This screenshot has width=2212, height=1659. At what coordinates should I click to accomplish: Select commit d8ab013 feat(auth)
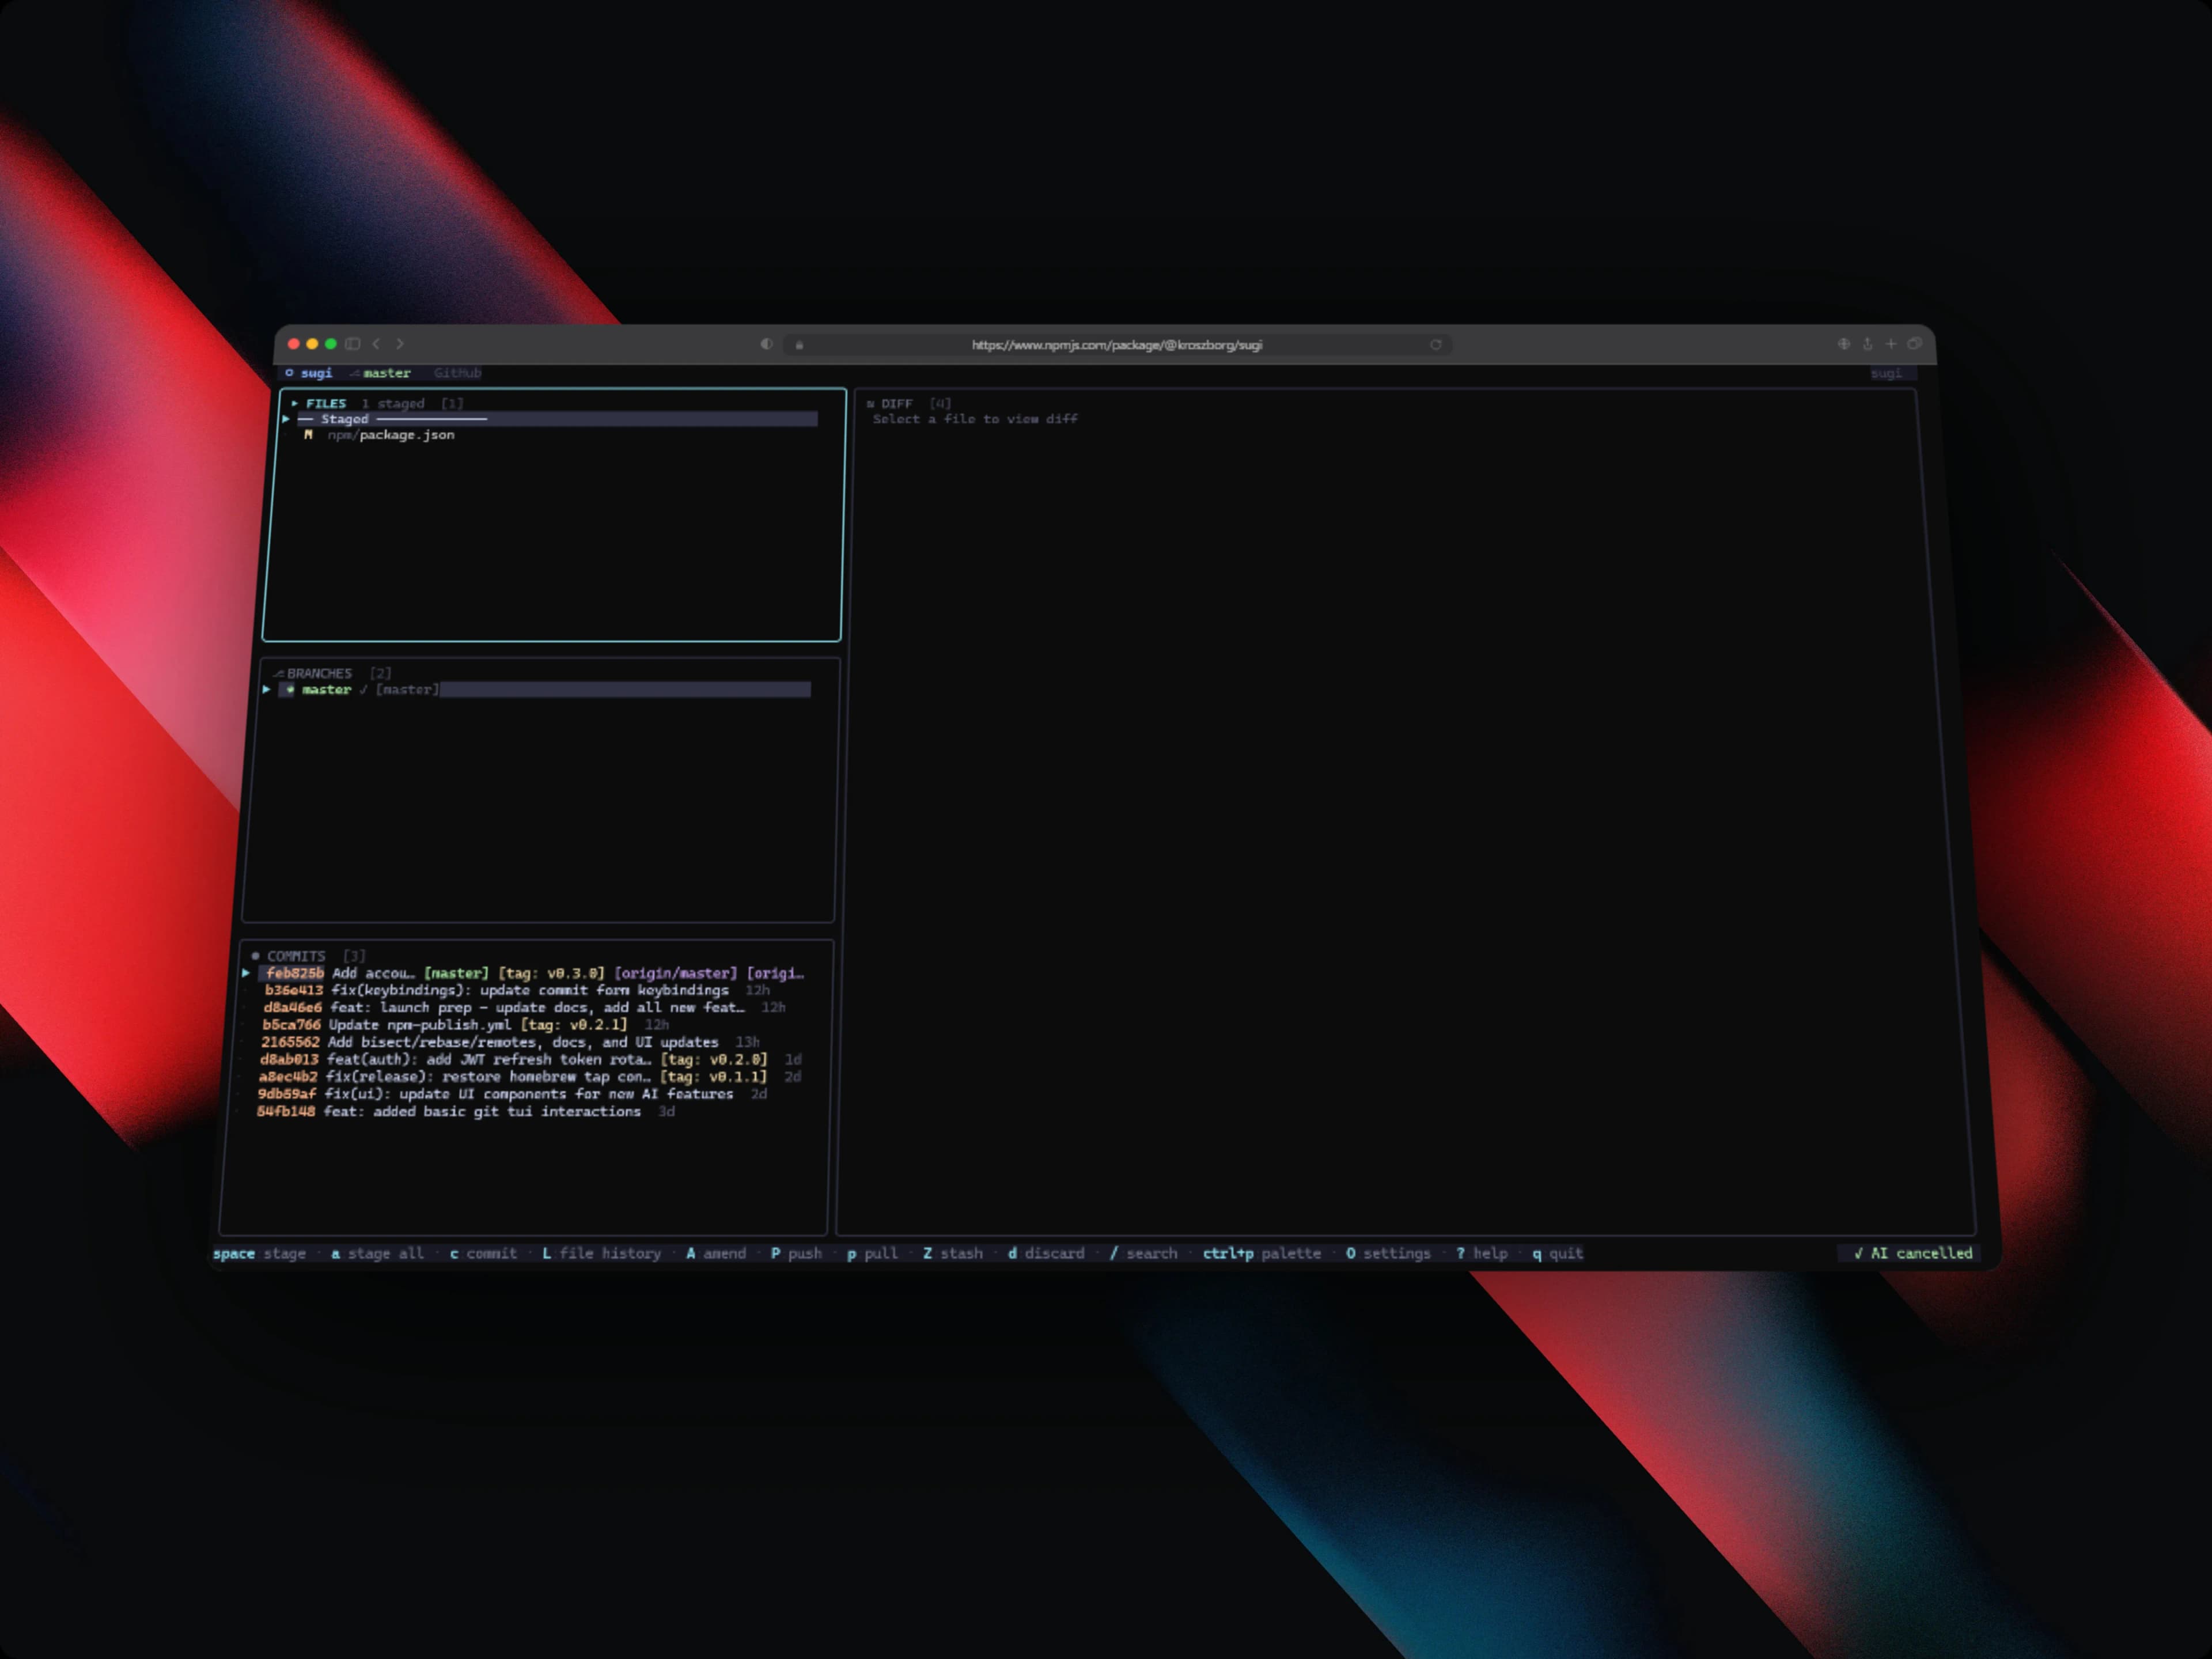click(x=530, y=1060)
